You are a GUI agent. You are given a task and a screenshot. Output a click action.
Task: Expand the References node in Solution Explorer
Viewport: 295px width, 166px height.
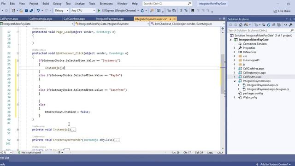[x=235, y=52]
